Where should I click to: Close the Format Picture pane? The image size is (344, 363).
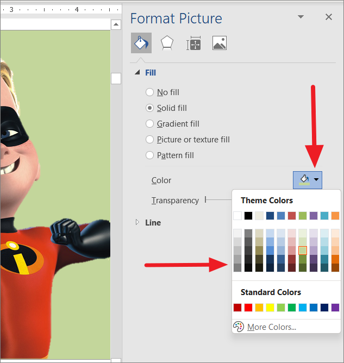click(x=329, y=17)
